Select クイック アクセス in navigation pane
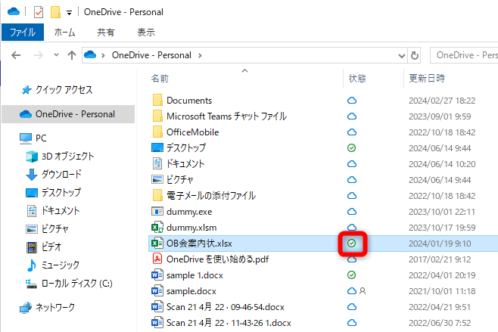This screenshot has width=498, height=332. click(64, 90)
